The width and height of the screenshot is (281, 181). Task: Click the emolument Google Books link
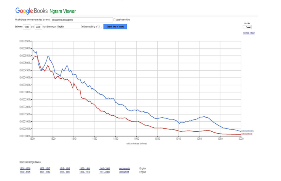[124, 172]
